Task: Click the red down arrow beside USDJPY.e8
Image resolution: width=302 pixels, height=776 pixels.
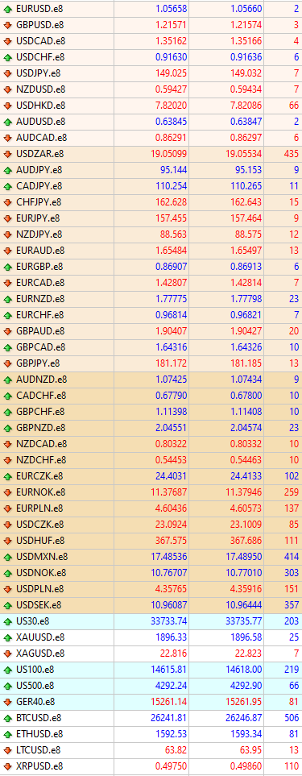Action: pos(7,73)
